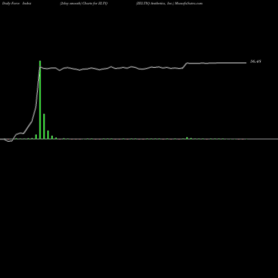Click the '(2day smooth) Charts for ZLTQ' text

pos(83,3)
